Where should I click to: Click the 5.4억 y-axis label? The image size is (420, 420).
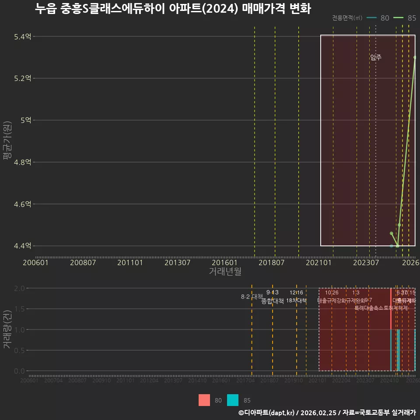click(22, 36)
